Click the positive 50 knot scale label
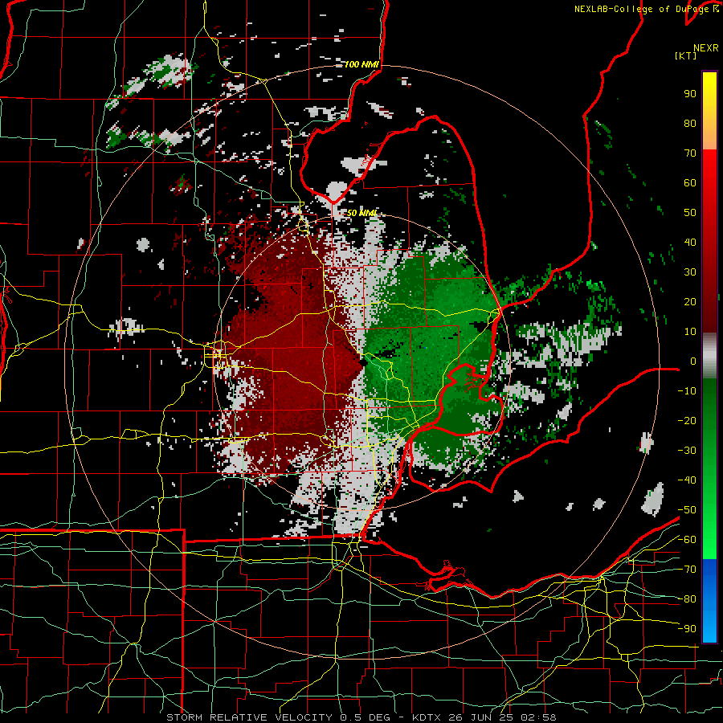The height and width of the screenshot is (723, 723). point(690,213)
